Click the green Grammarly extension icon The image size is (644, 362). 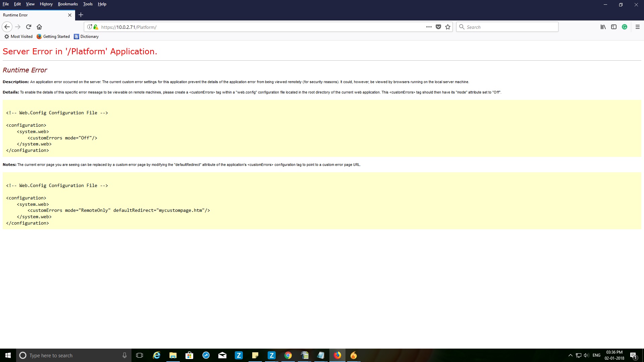625,27
